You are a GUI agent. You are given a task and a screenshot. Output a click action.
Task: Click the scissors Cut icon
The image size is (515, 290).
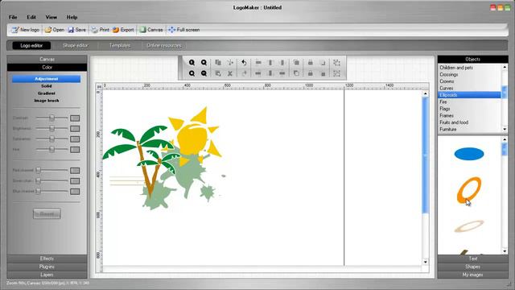tap(230, 63)
